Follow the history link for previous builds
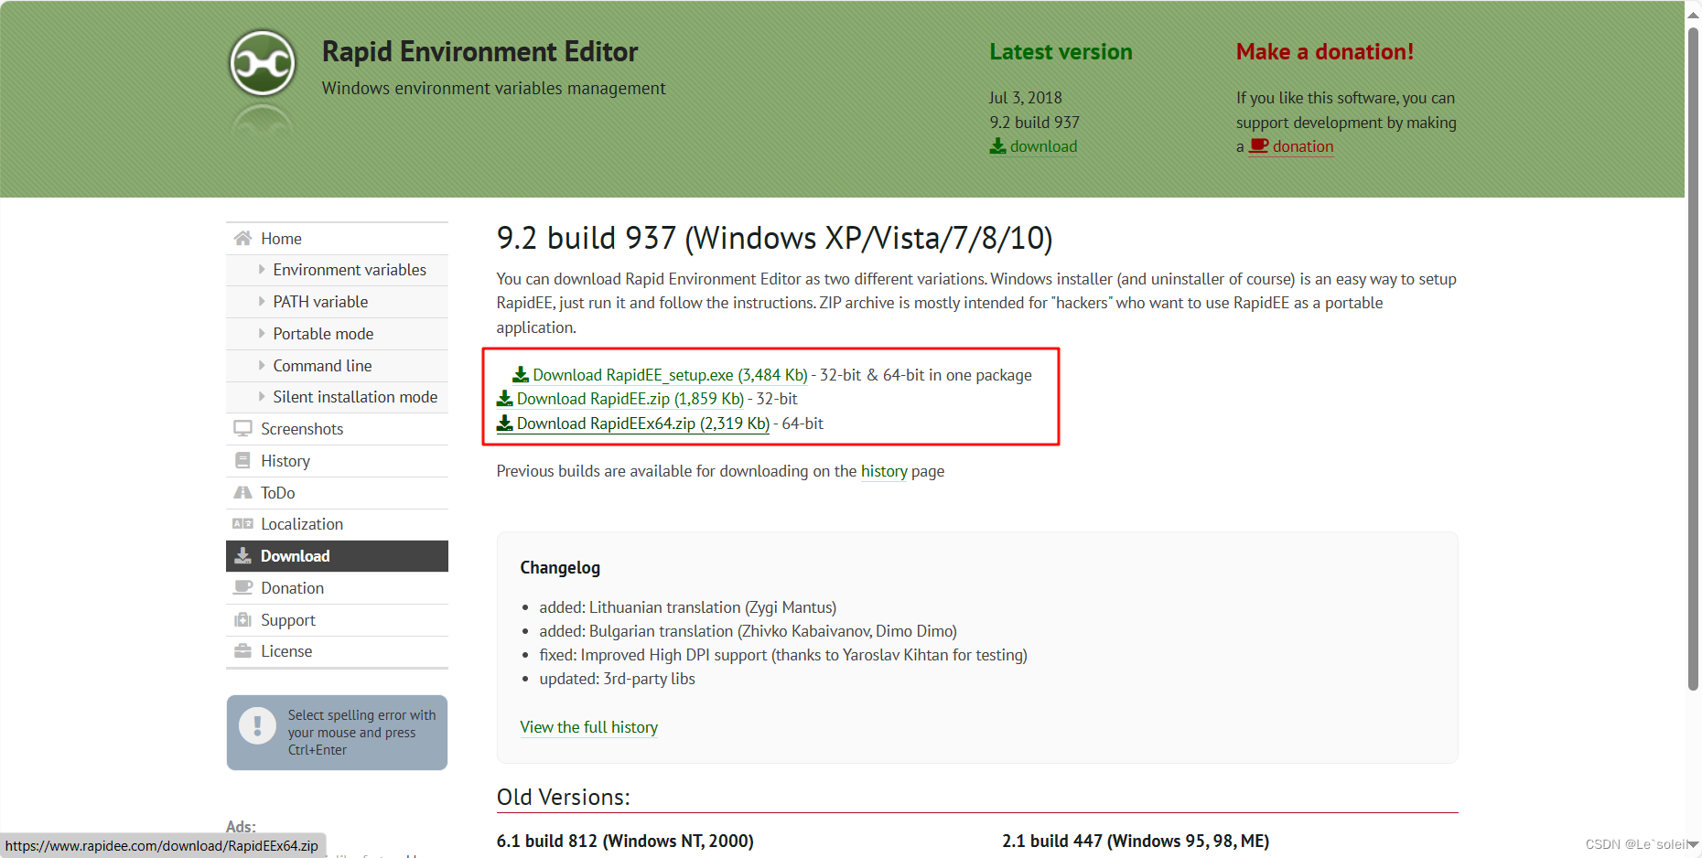Screen dimensions: 1702x858 (x=884, y=471)
